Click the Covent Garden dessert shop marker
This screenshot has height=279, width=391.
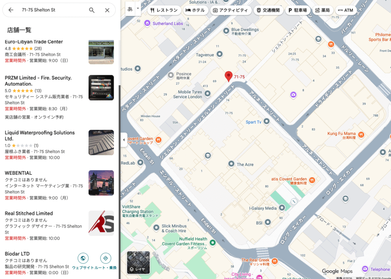158,140
